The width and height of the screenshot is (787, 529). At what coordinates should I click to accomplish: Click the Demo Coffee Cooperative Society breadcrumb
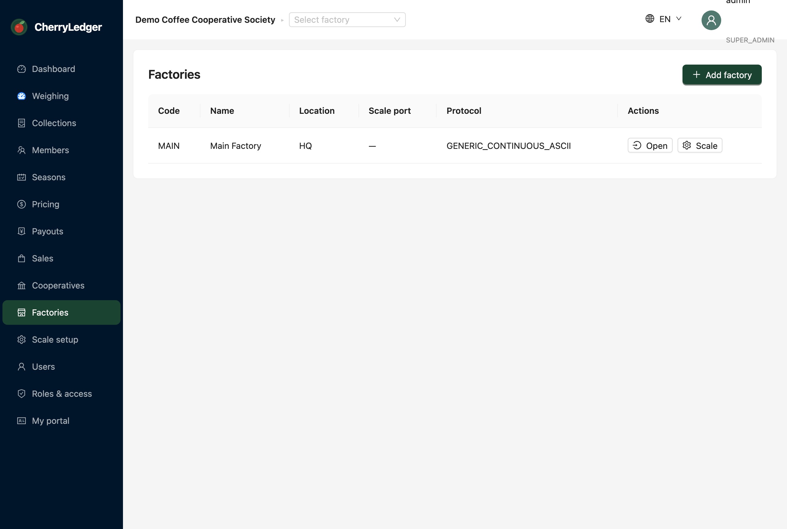point(205,20)
